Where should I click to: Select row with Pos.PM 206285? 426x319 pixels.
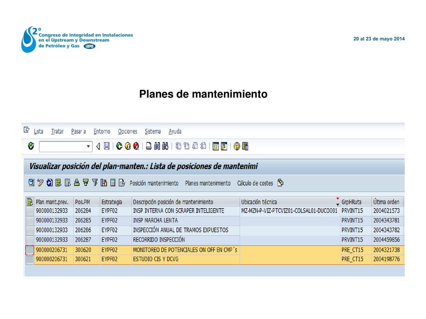click(30, 221)
